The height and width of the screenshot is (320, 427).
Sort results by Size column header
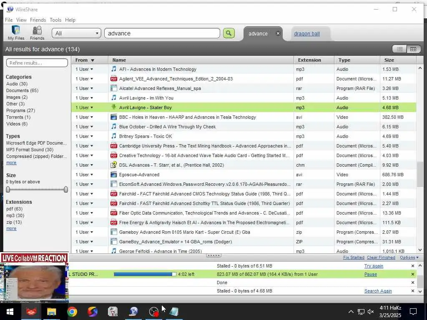coord(398,60)
